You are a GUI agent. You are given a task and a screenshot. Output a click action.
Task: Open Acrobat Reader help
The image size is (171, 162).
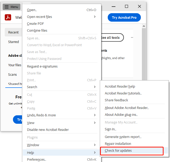click(134, 87)
